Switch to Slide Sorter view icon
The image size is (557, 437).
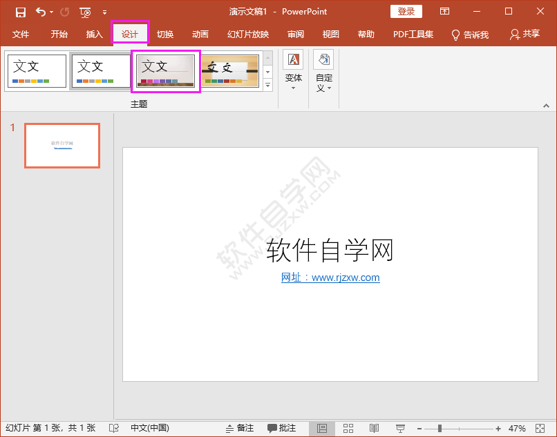(348, 428)
